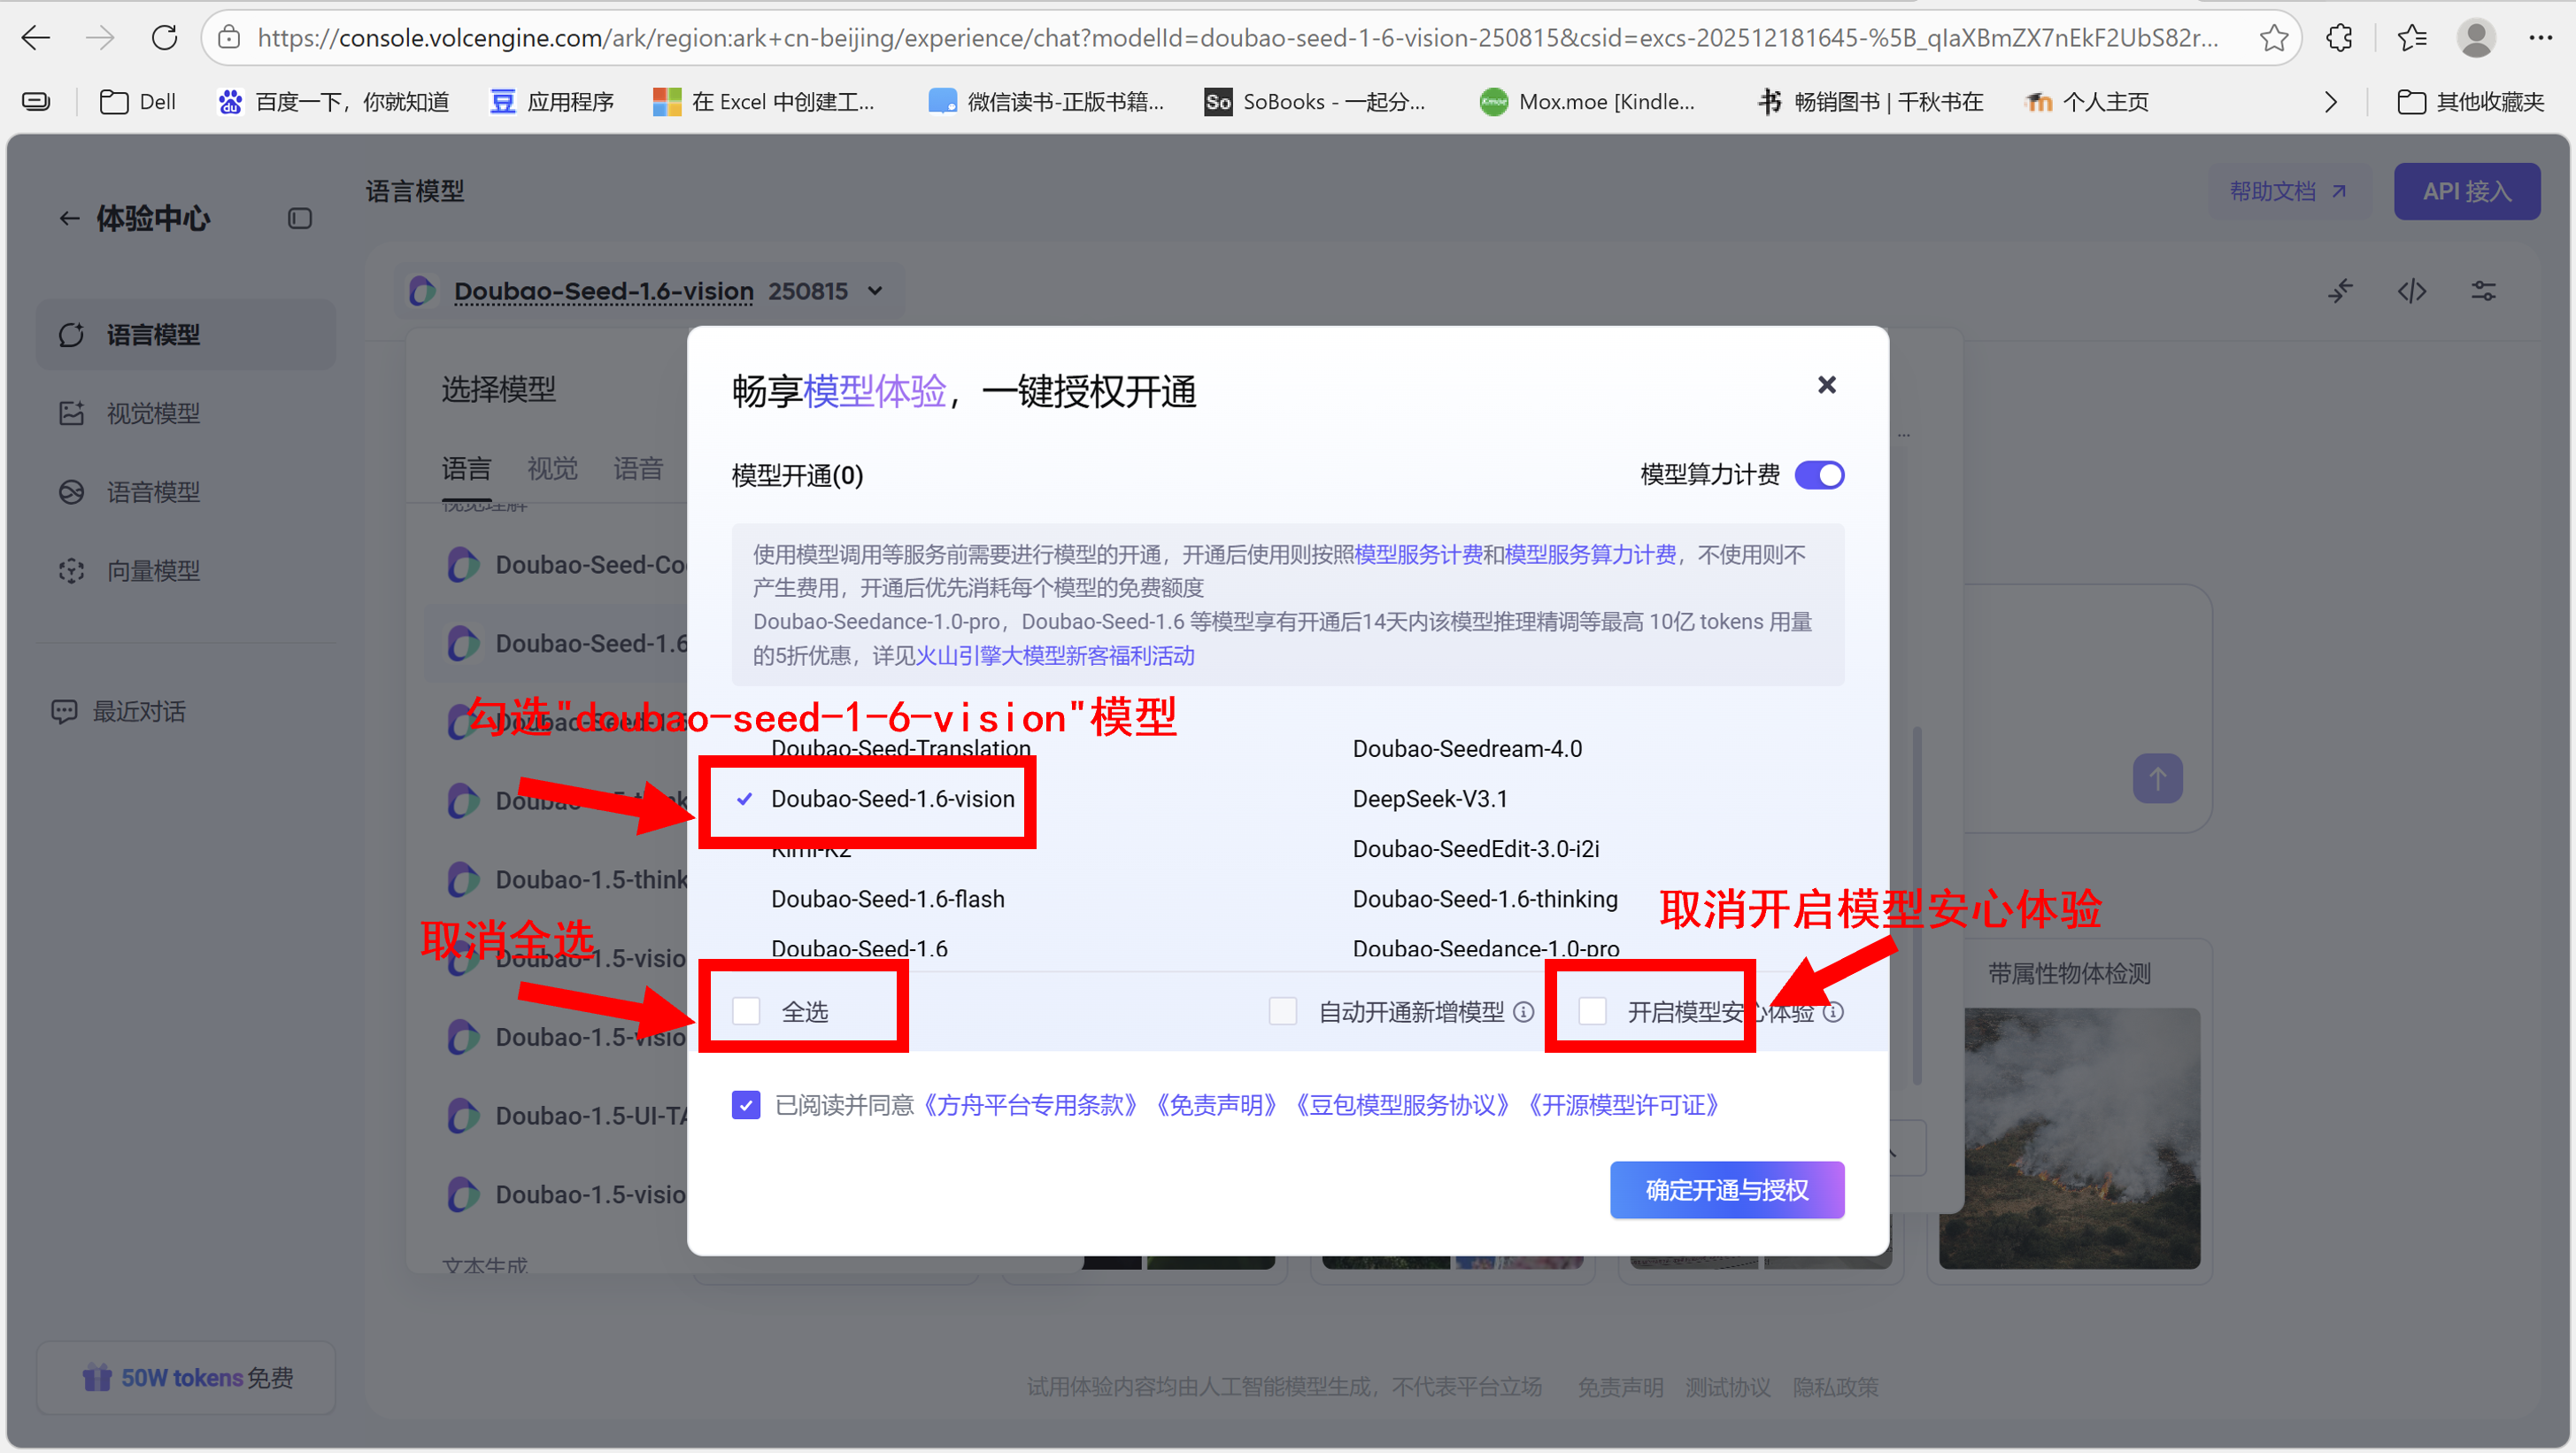Add page to favorites star icon
Image resolution: width=2576 pixels, height=1453 pixels.
2273,38
